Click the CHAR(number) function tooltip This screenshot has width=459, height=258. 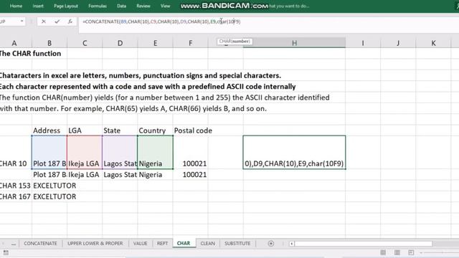click(x=235, y=42)
